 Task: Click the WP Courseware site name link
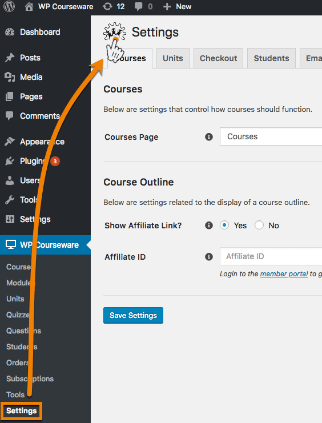coord(66,6)
